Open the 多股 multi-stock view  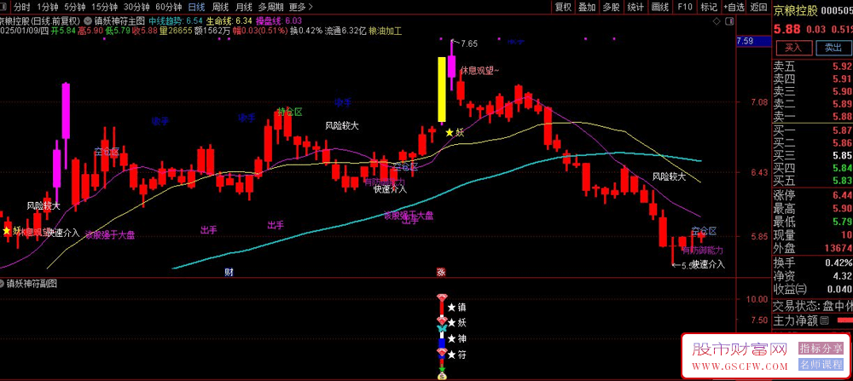click(611, 7)
